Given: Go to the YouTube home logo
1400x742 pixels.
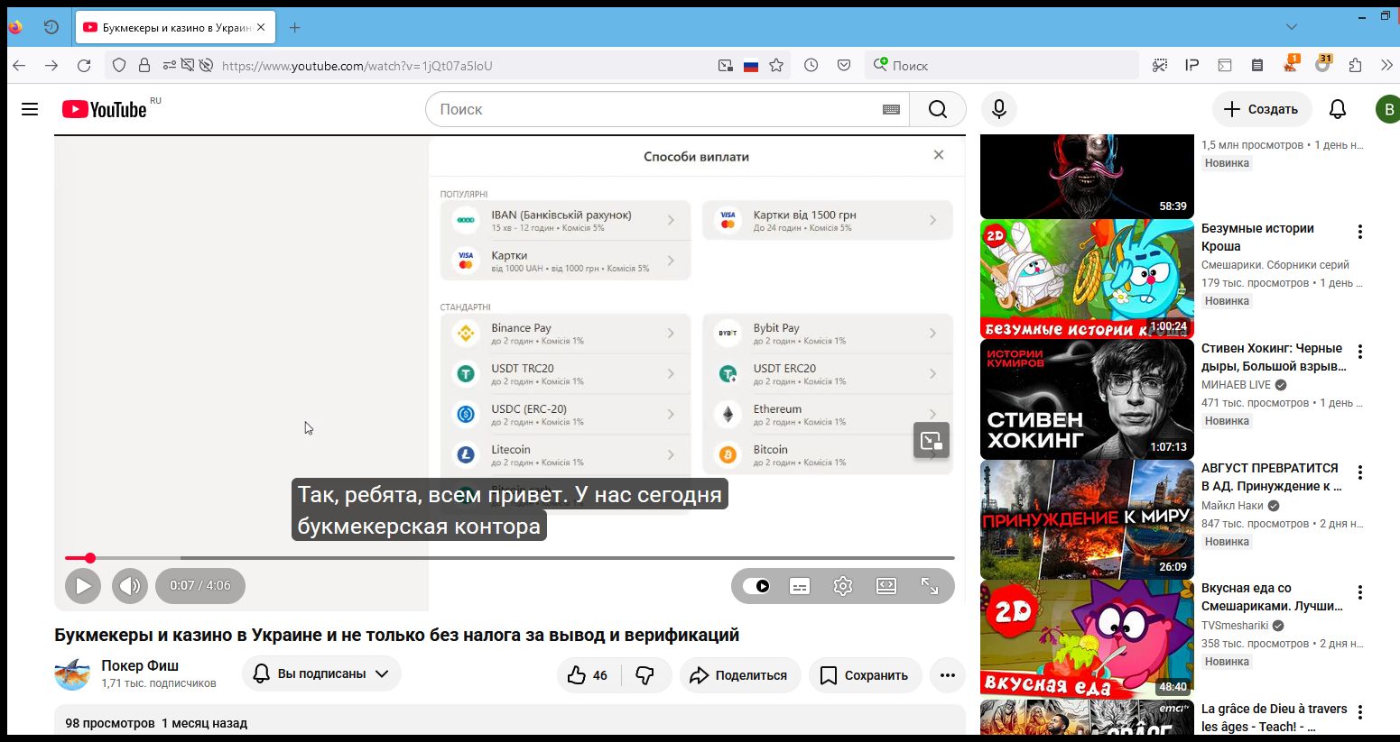Looking at the screenshot, I should [105, 109].
